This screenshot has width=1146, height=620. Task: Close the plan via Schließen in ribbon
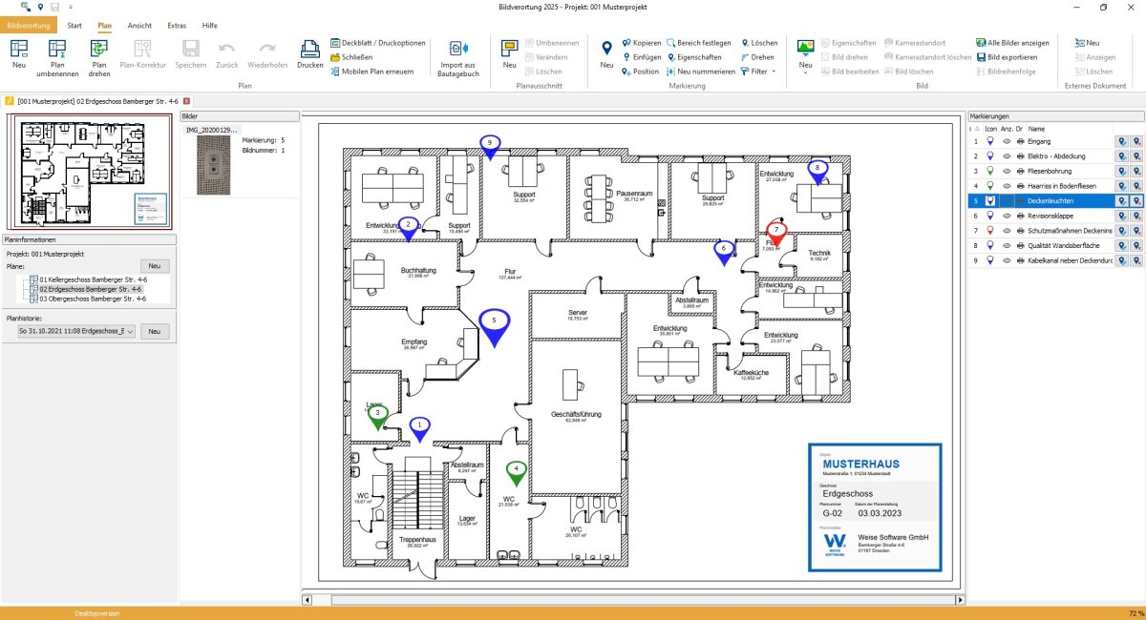click(x=351, y=57)
